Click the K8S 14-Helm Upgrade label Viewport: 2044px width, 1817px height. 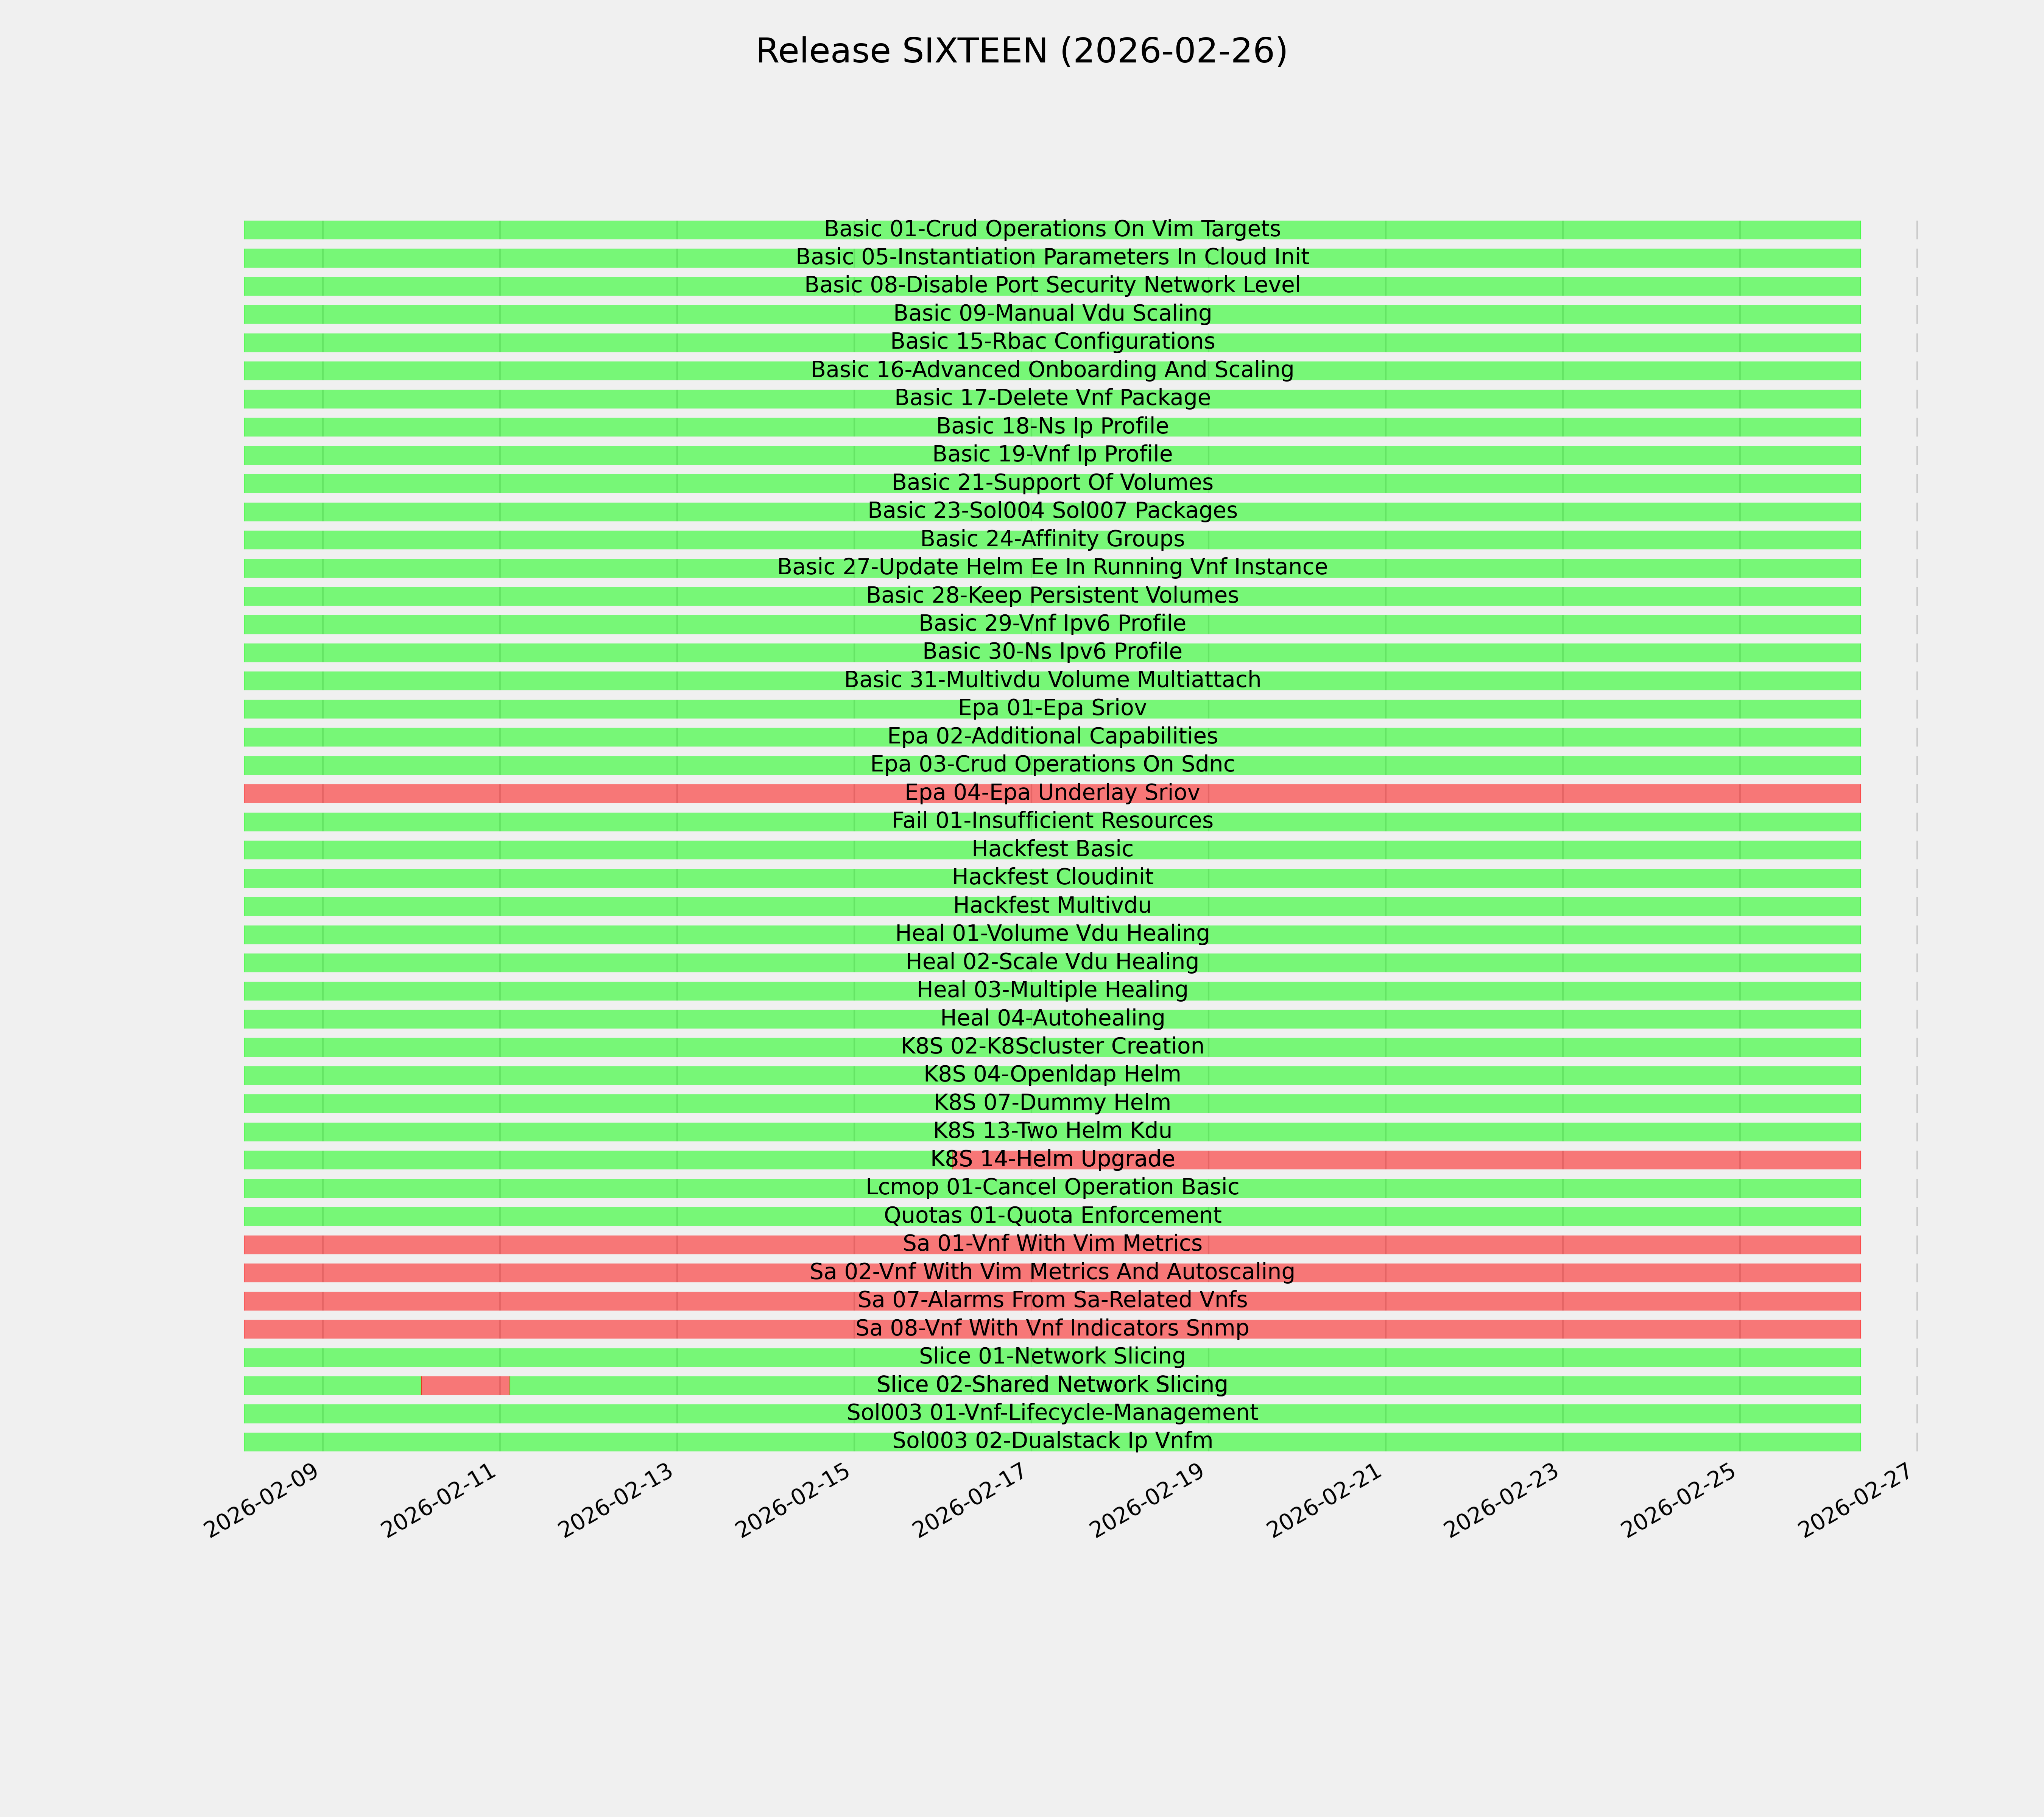(1052, 1159)
